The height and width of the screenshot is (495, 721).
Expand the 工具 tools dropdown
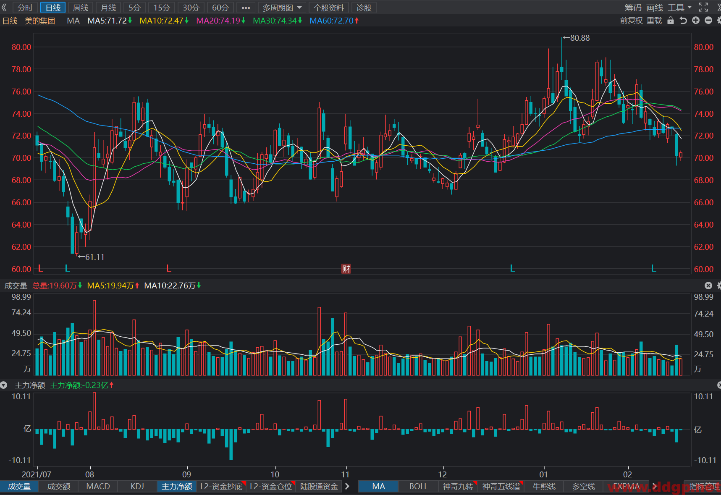(680, 8)
